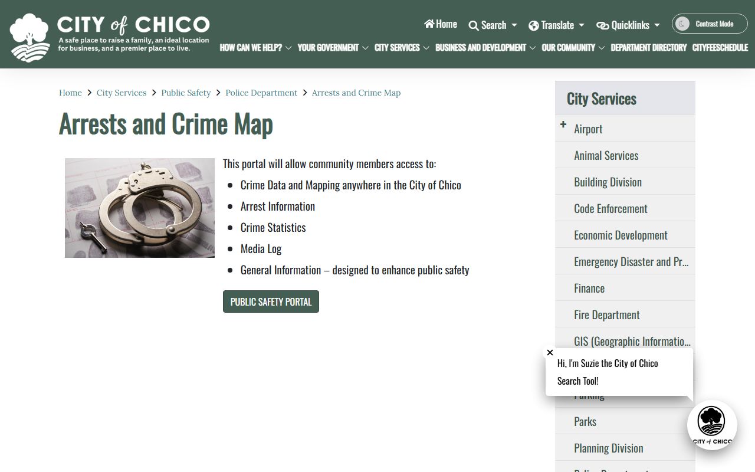Click Public Safety Portal button
The height and width of the screenshot is (472, 755).
[x=271, y=301]
